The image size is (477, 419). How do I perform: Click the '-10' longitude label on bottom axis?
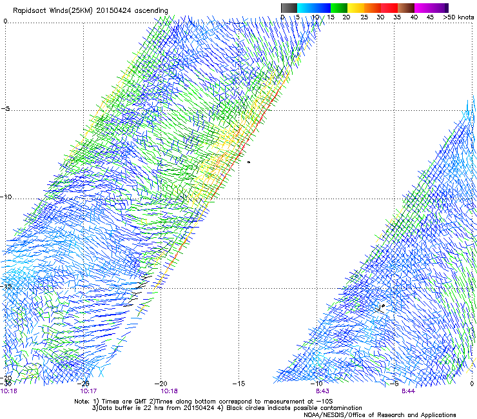coord(316,384)
